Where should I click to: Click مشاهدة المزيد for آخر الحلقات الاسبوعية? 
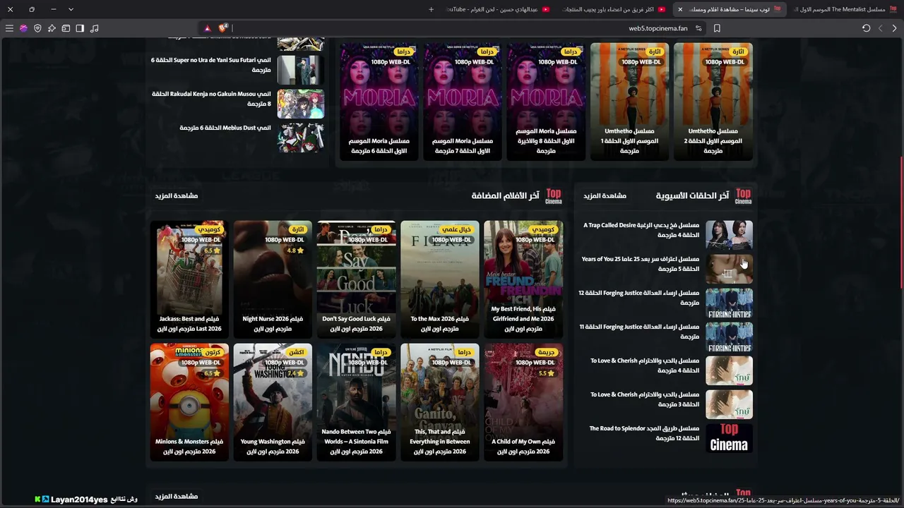click(x=605, y=195)
